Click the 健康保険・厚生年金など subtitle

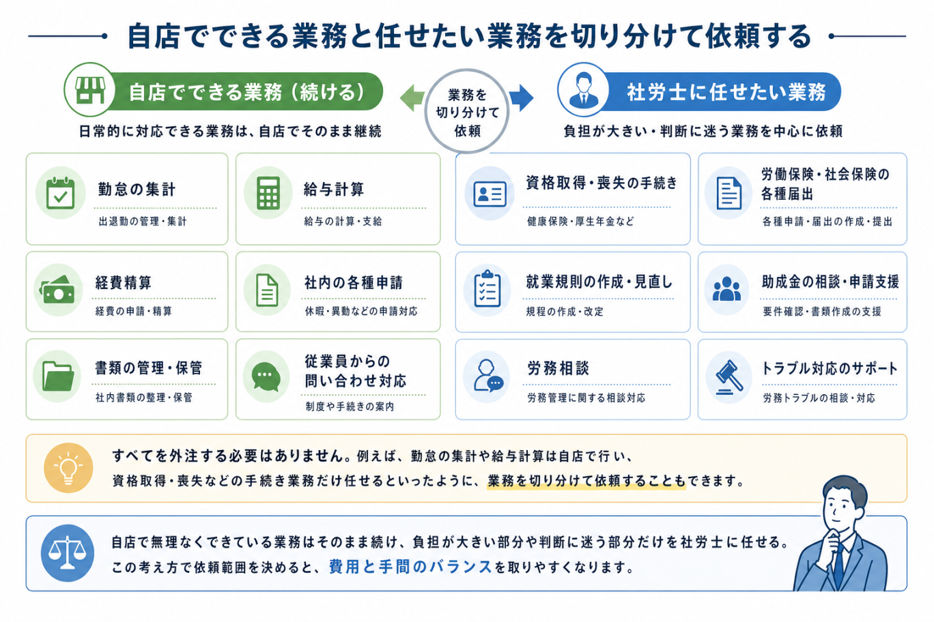580,221
